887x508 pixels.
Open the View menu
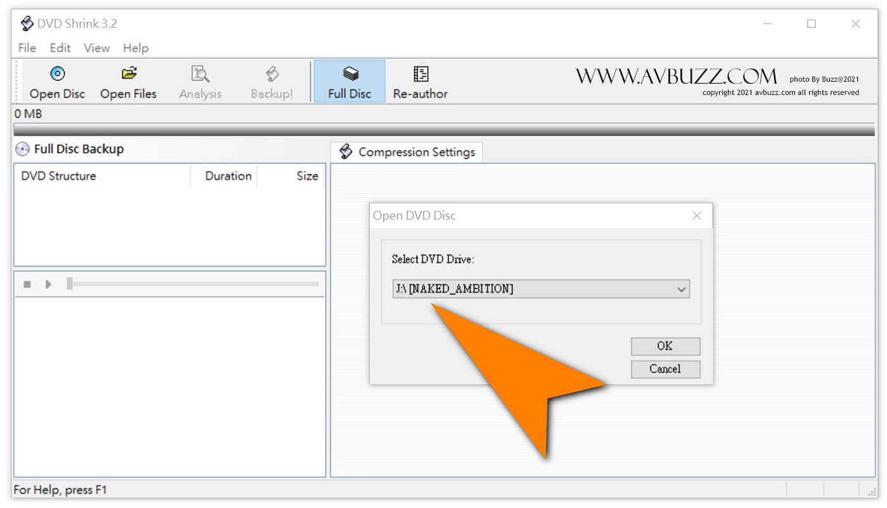pos(96,48)
